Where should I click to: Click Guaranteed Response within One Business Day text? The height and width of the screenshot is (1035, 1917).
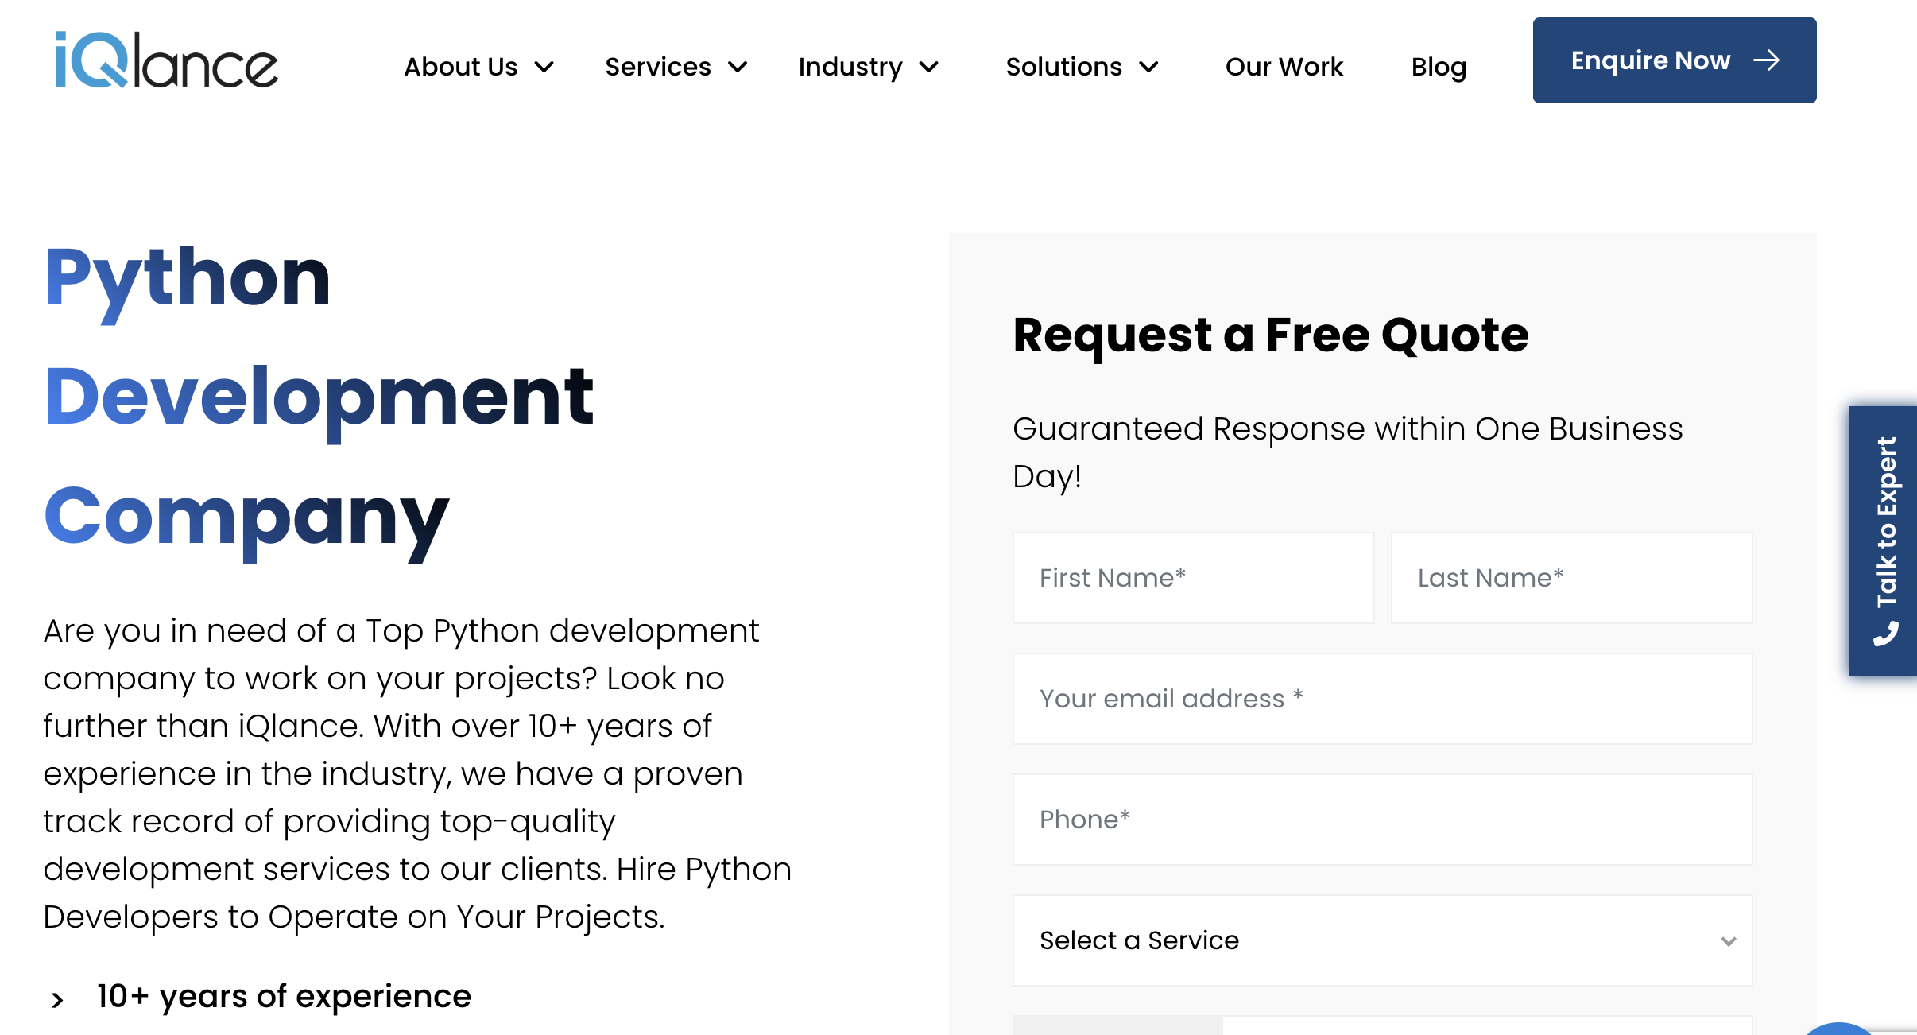(x=1347, y=452)
